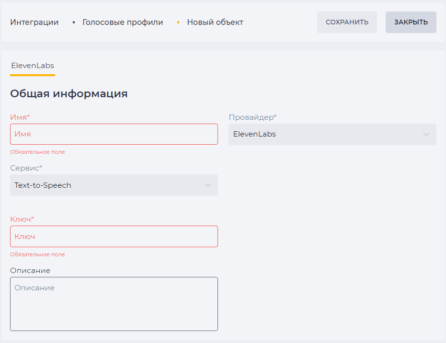Click the Имя* field label
The image size is (446, 343).
pyautogui.click(x=20, y=117)
